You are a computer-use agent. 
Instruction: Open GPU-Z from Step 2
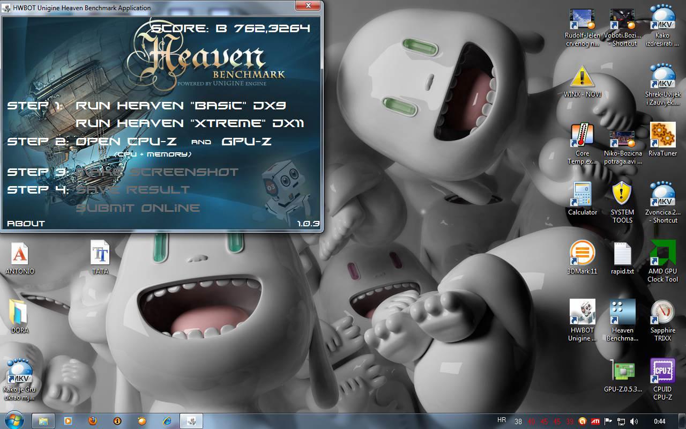247,142
